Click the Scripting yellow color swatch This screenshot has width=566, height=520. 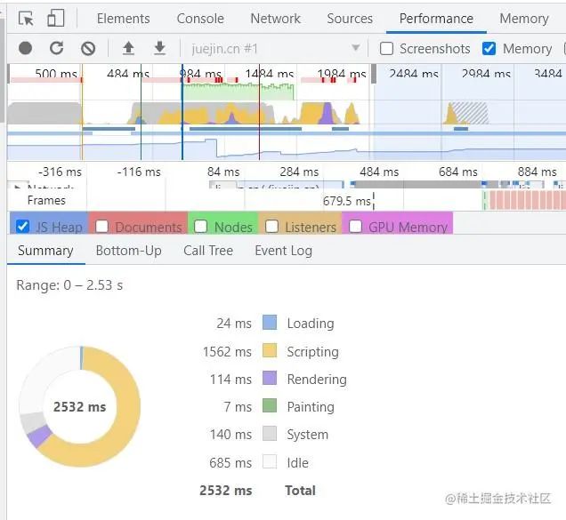[270, 350]
